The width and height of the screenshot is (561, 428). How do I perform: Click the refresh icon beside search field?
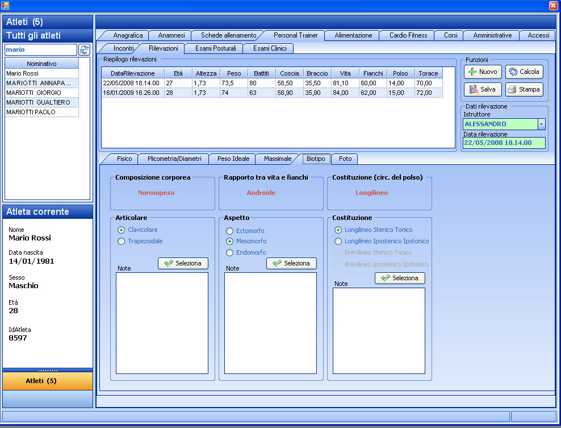84,50
